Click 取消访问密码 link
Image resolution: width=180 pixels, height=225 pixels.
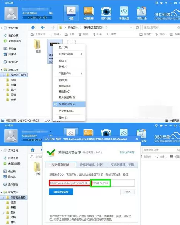(x=127, y=152)
